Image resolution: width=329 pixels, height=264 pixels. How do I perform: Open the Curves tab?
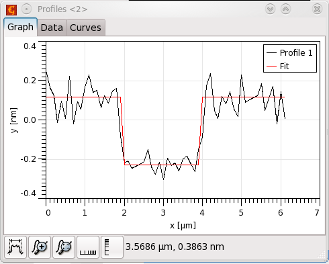[86, 28]
